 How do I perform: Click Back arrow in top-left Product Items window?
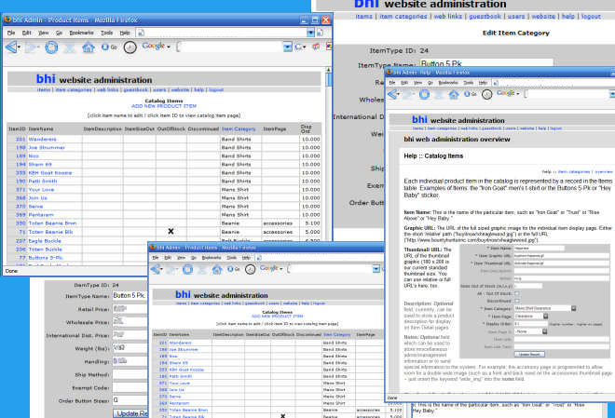11,47
